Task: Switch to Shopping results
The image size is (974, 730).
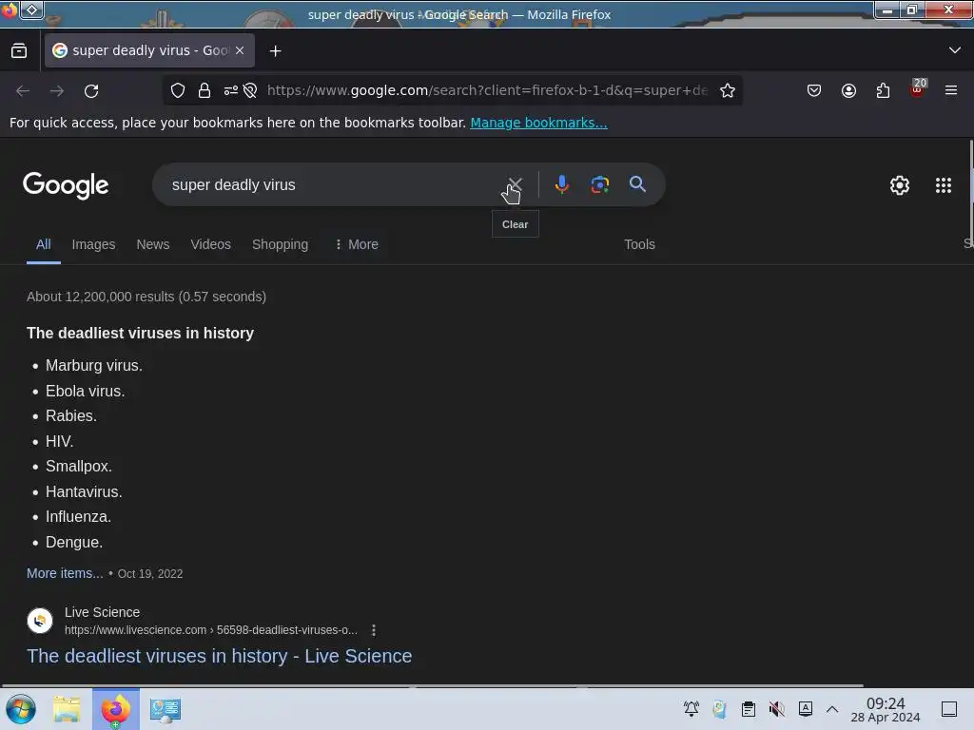Action: click(x=280, y=244)
